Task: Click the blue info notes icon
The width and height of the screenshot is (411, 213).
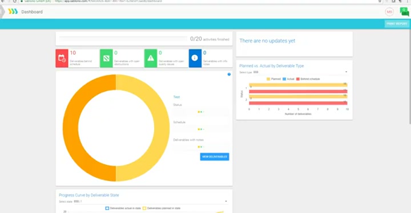Action: pyautogui.click(x=195, y=58)
